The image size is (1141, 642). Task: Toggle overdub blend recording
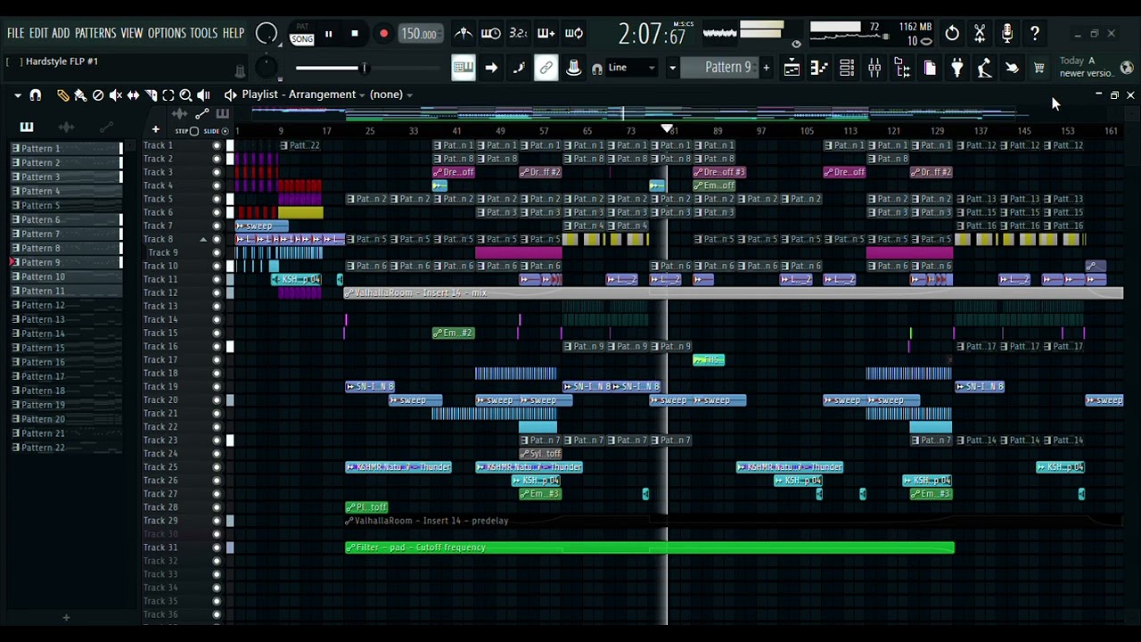[x=546, y=34]
